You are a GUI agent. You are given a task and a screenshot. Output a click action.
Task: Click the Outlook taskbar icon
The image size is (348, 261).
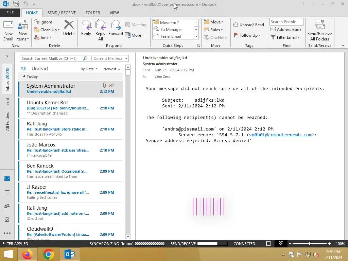(69, 254)
